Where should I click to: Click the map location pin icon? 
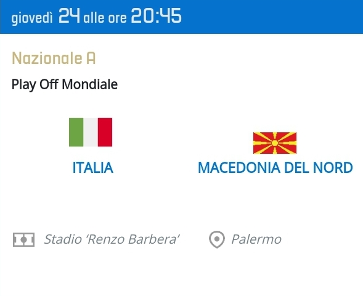pos(217,239)
